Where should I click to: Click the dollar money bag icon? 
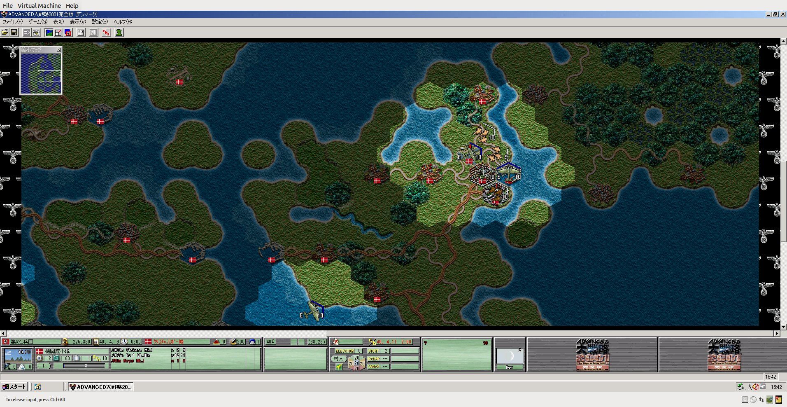tap(65, 342)
